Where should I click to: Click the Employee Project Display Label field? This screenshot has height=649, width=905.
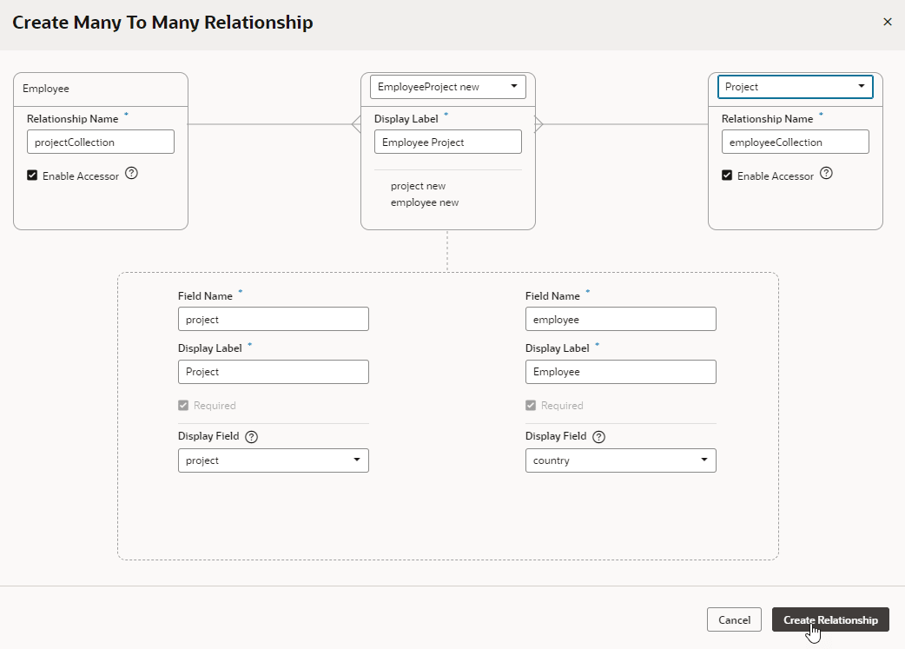pyautogui.click(x=447, y=142)
